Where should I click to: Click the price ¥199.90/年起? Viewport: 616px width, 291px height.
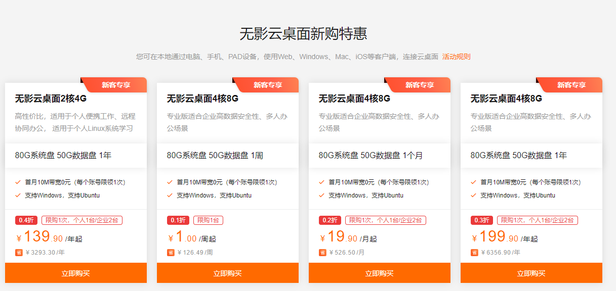(x=504, y=236)
